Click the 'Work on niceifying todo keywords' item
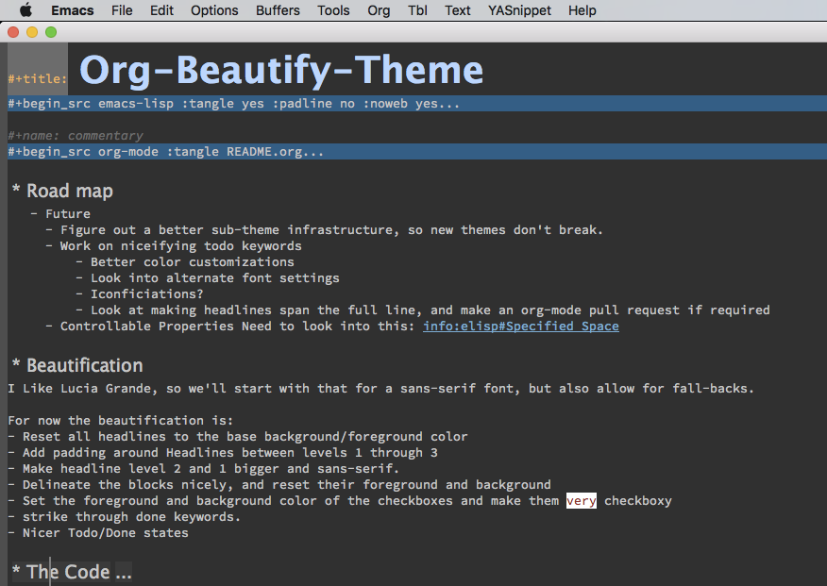 tap(180, 246)
